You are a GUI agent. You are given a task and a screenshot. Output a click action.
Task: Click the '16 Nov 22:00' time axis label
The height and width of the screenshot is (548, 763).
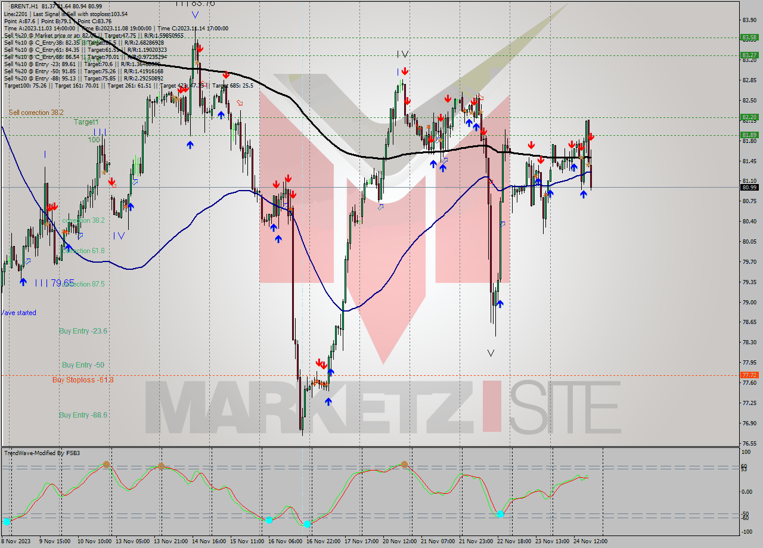point(323,541)
